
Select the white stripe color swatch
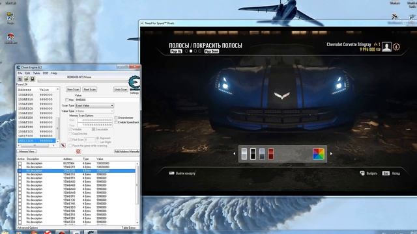(244, 154)
